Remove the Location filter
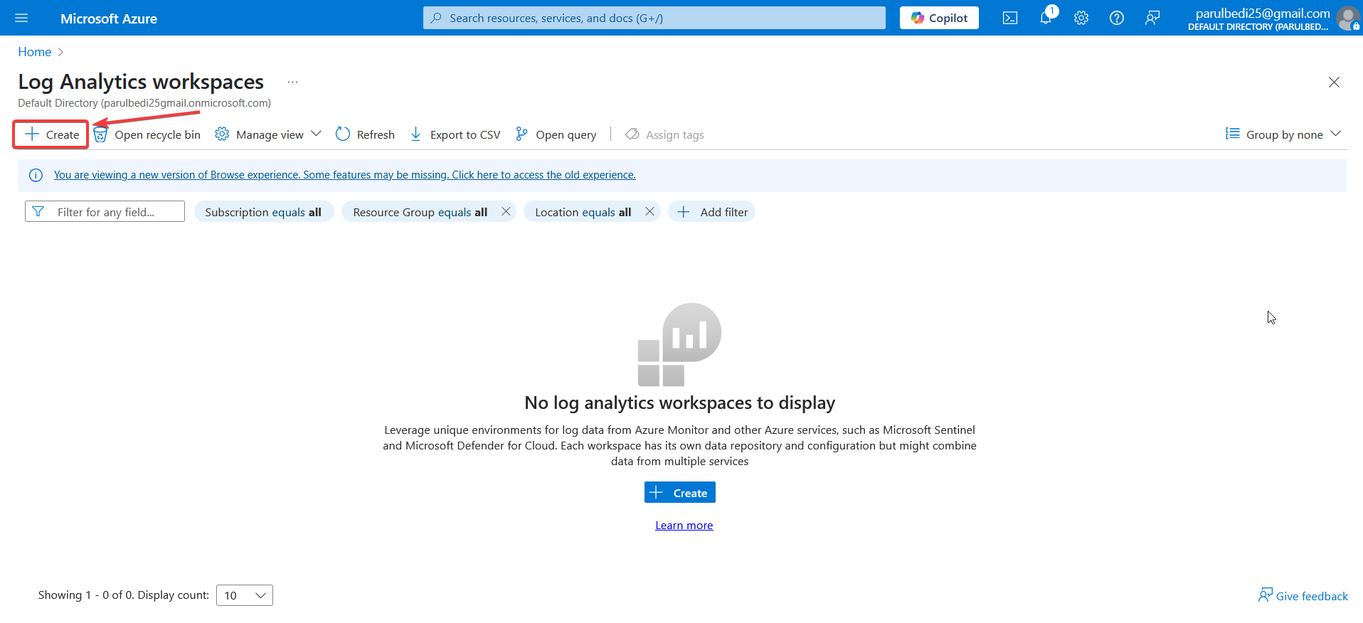The height and width of the screenshot is (623, 1363). pyautogui.click(x=649, y=211)
